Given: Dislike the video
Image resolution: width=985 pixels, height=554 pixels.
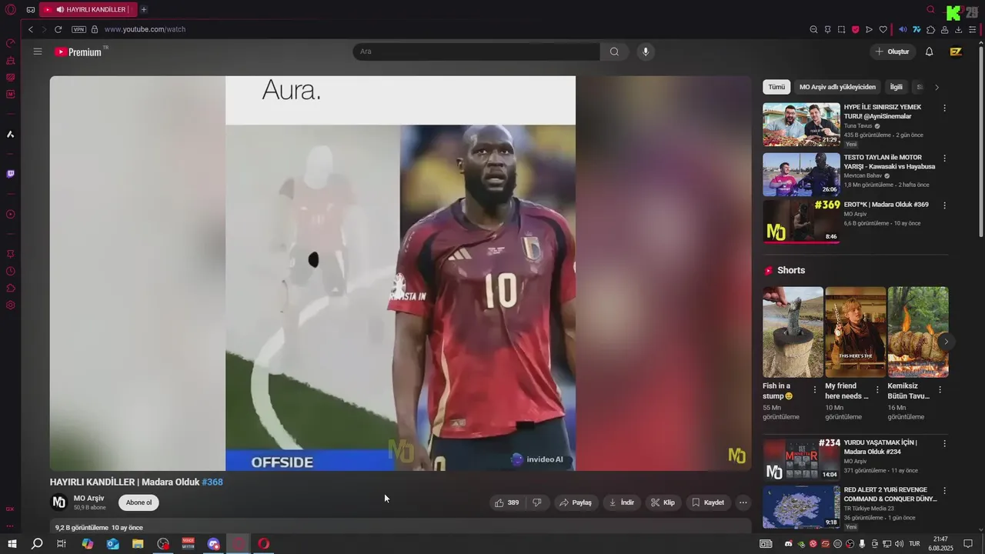Looking at the screenshot, I should pos(537,502).
